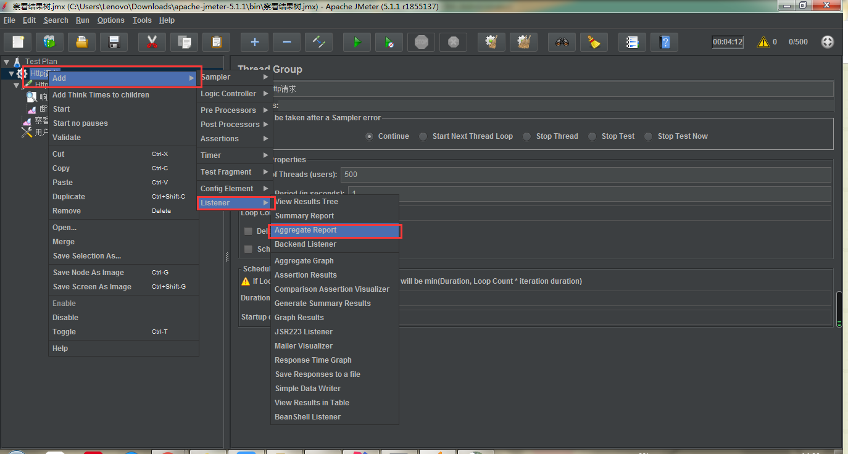Open the Sampler submenu
The height and width of the screenshot is (454, 848).
tap(235, 77)
